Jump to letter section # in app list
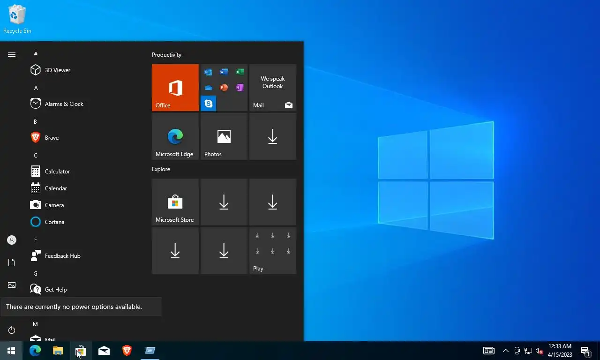This screenshot has height=360, width=600. coord(36,54)
